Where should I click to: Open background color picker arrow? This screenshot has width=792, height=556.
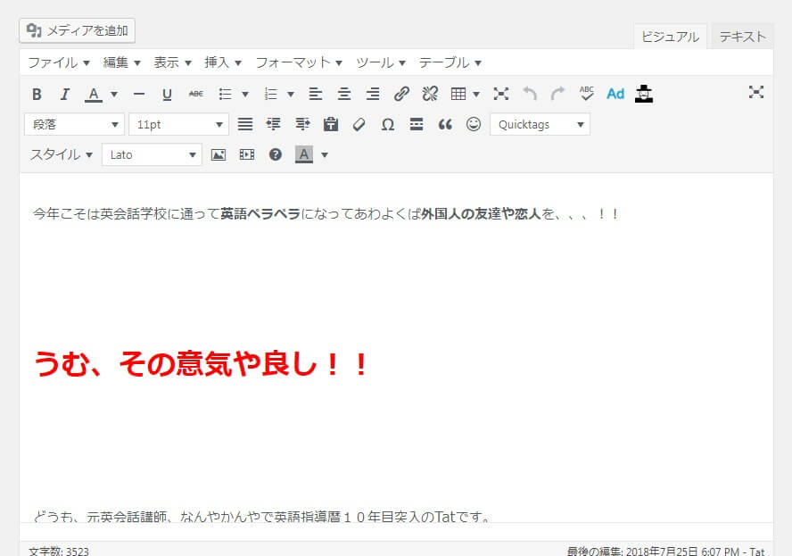point(325,154)
